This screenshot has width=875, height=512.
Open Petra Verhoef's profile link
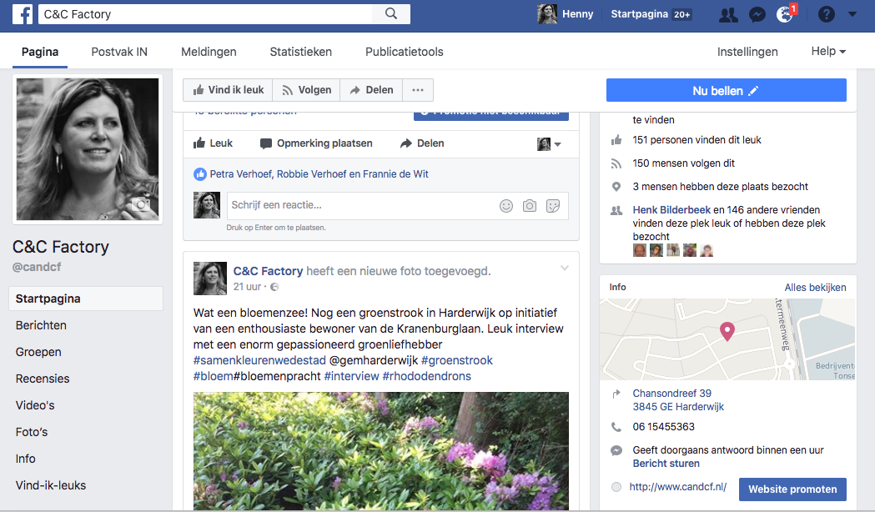(x=240, y=174)
